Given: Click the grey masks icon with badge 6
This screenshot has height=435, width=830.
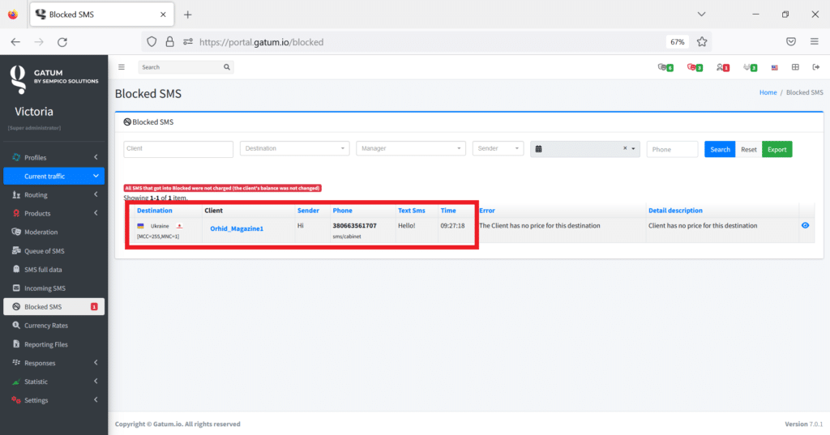Looking at the screenshot, I should (x=665, y=67).
